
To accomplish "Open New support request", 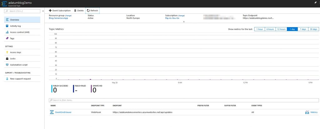I will [22, 79].
